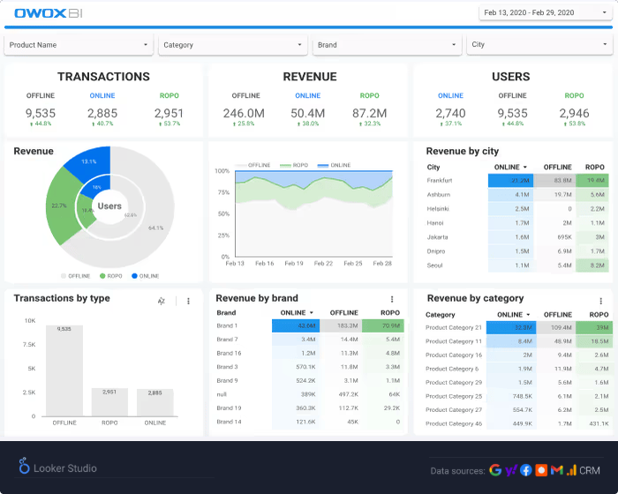Click the Brand 1 row
This screenshot has height=494, width=618.
pyautogui.click(x=310, y=326)
